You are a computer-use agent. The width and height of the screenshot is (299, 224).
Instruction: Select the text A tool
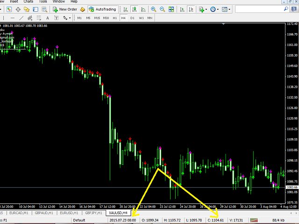click(x=48, y=18)
